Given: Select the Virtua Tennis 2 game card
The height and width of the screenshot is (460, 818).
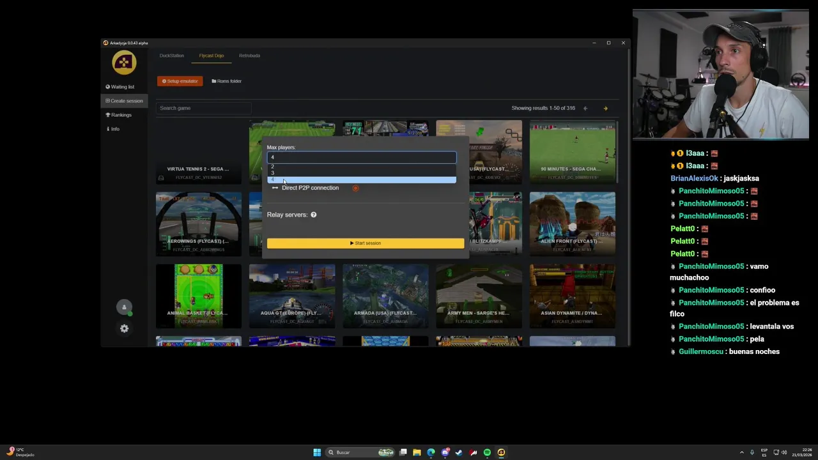Looking at the screenshot, I should coord(198,151).
